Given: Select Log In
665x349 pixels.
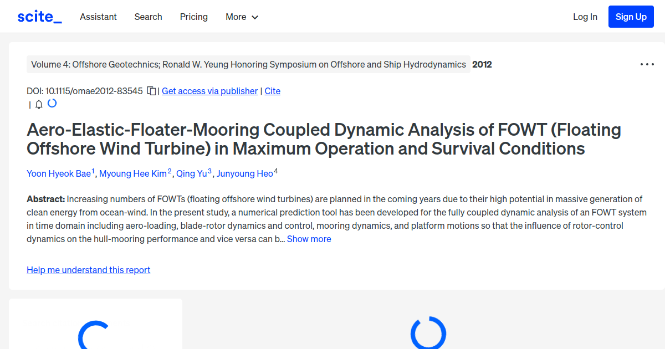Looking at the screenshot, I should pos(585,17).
